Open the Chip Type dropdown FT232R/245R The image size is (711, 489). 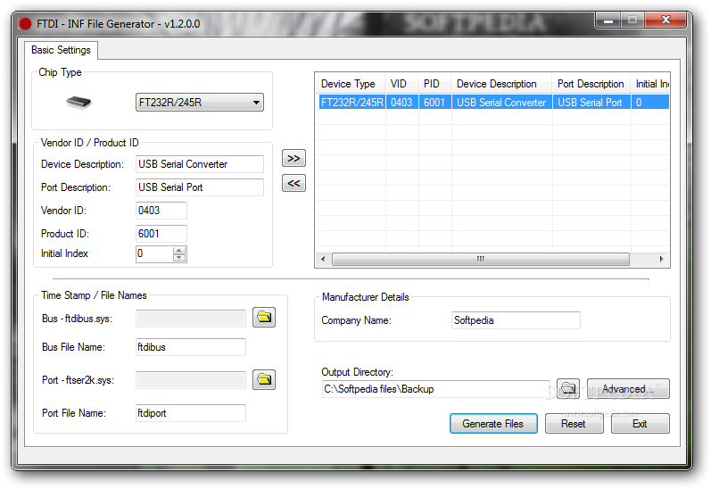(200, 103)
